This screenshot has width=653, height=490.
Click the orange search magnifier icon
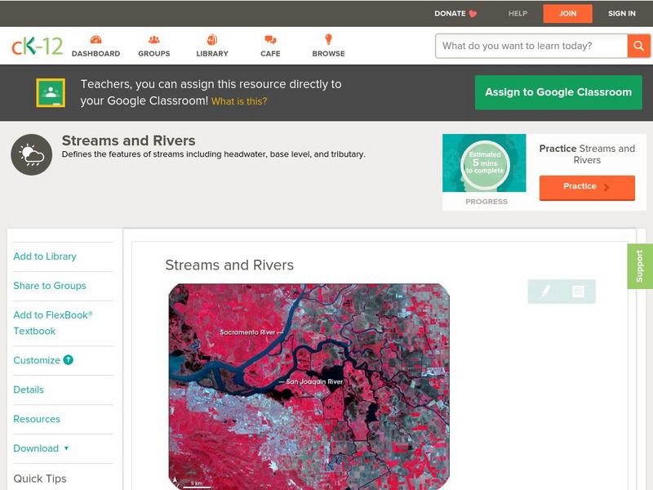(639, 46)
